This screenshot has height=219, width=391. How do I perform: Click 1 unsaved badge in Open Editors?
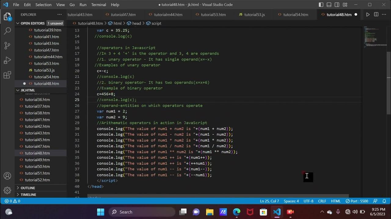click(x=55, y=23)
